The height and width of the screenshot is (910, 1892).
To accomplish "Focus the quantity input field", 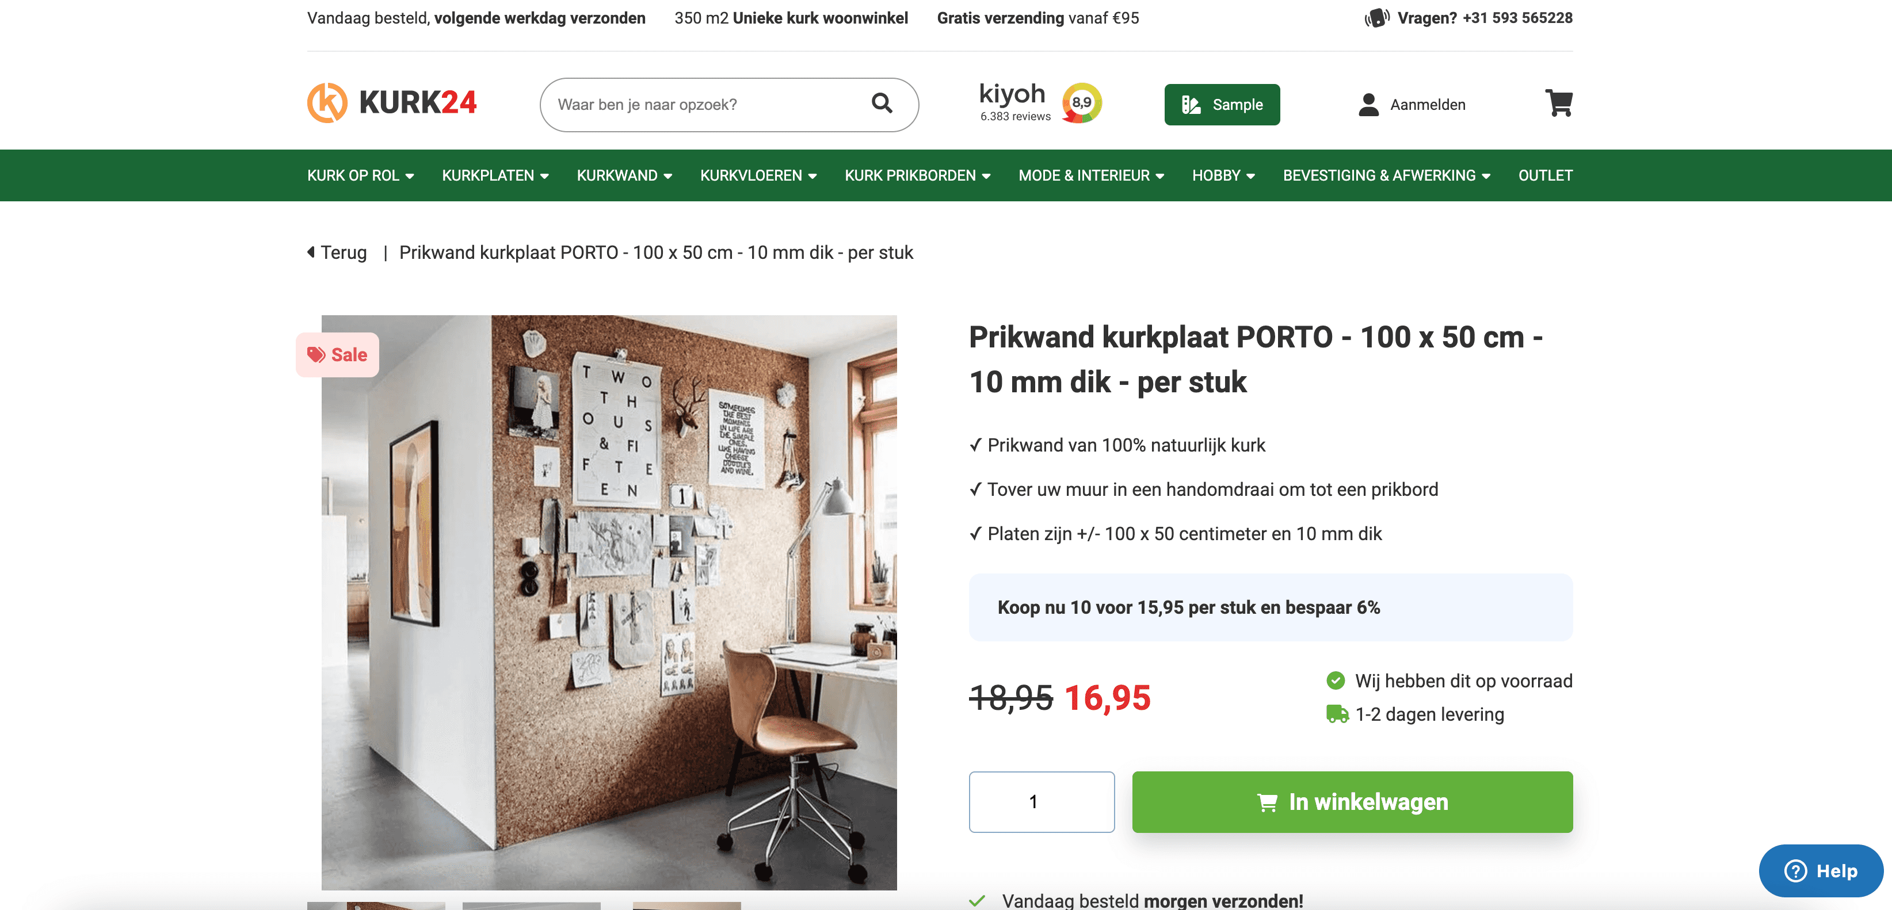I will click(1042, 801).
